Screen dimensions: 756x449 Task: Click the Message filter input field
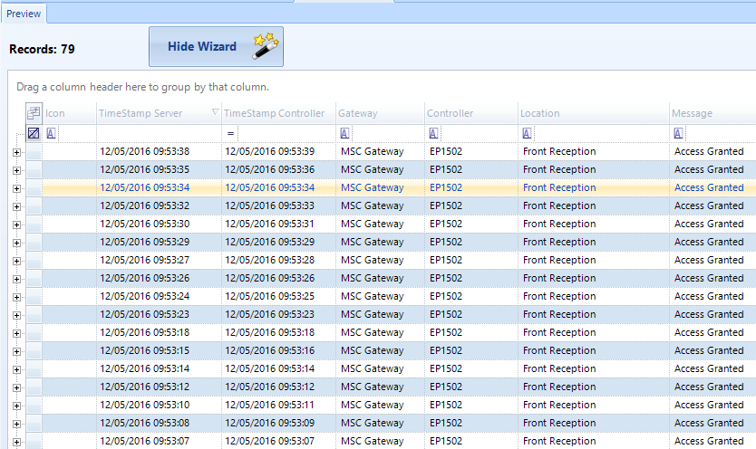point(721,133)
